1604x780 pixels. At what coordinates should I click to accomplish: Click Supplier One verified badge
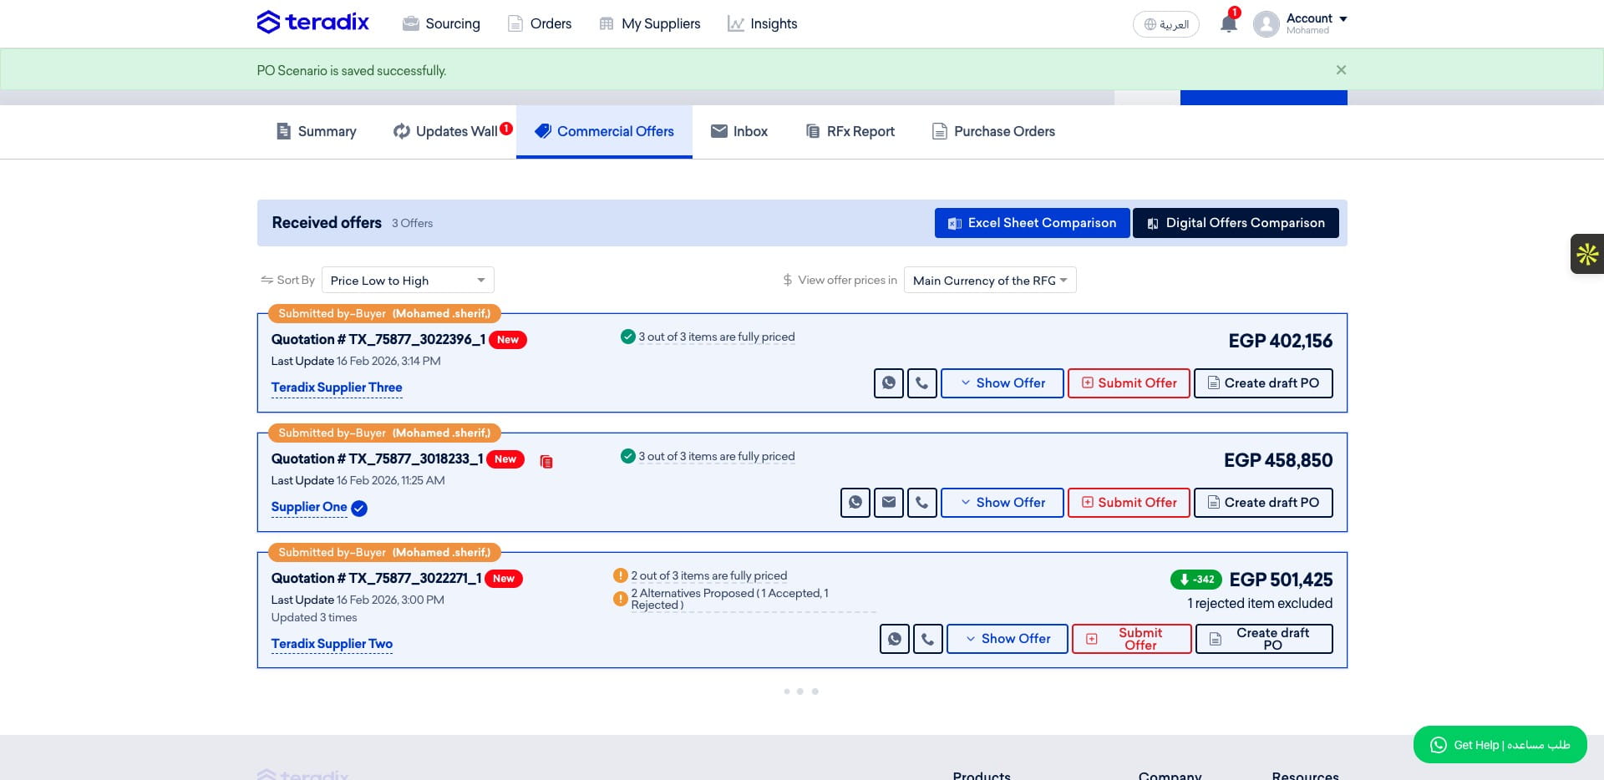[x=359, y=508]
